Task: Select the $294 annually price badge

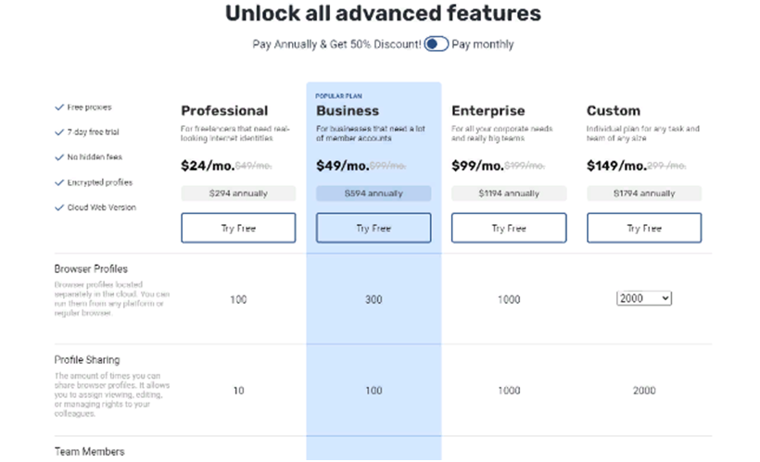Action: (238, 194)
